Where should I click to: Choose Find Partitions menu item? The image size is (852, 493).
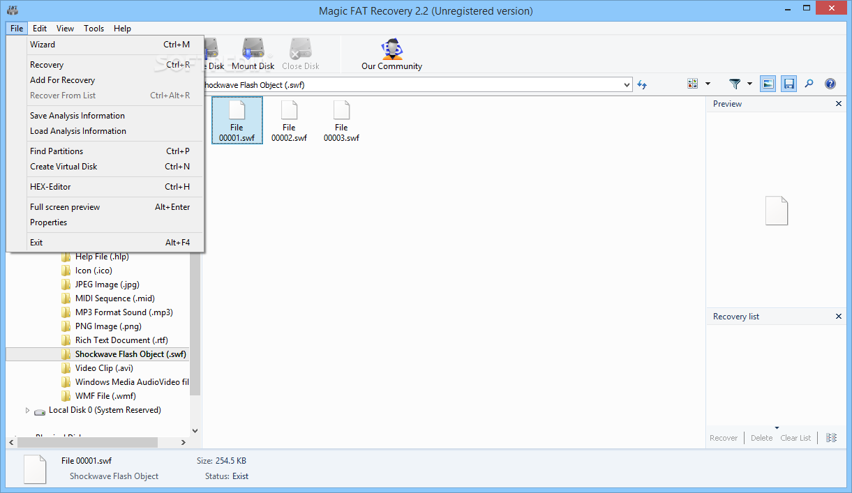tap(105, 151)
